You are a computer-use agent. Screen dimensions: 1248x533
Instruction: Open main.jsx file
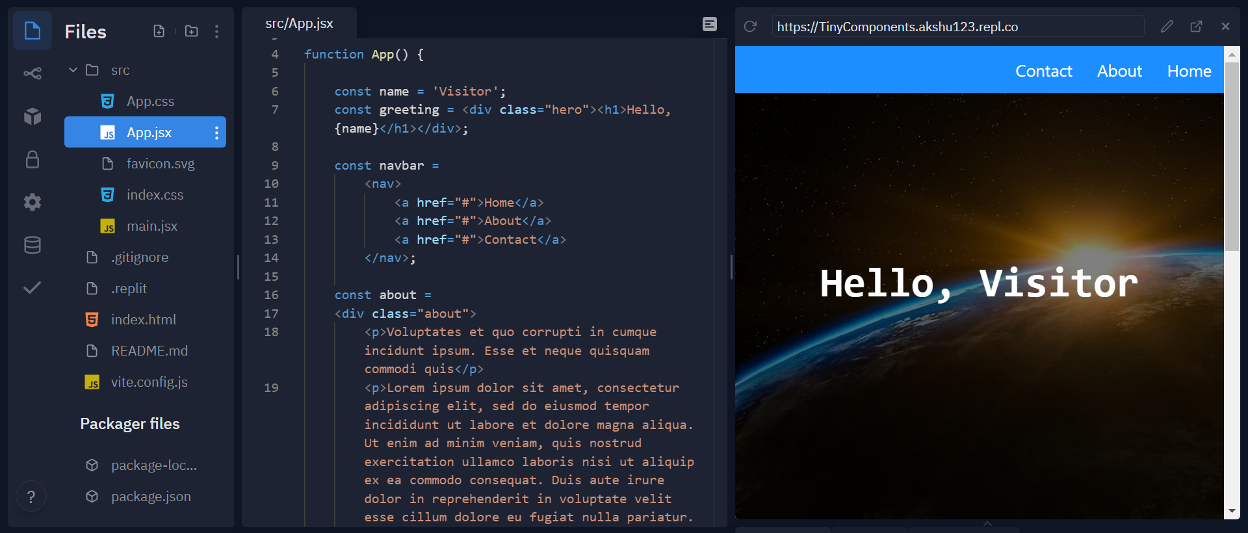point(145,226)
